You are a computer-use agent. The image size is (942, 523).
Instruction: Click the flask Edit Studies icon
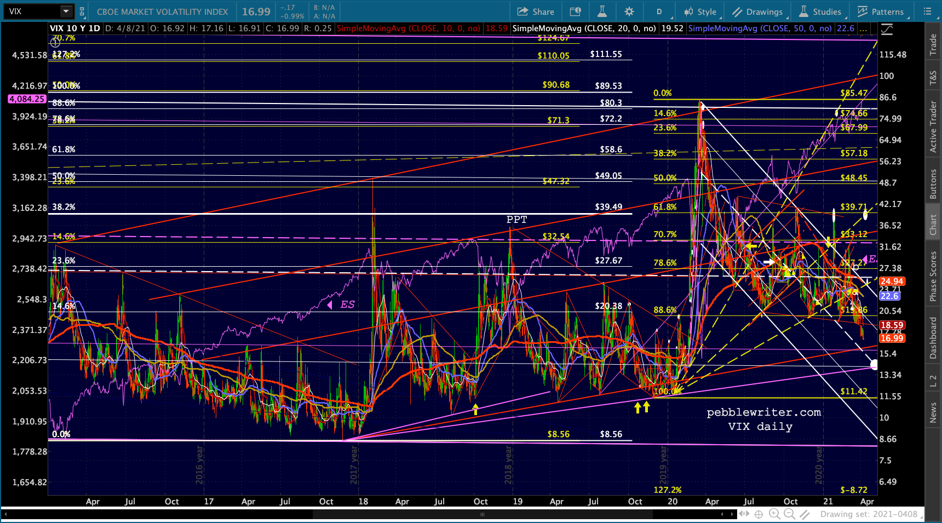[x=602, y=12]
